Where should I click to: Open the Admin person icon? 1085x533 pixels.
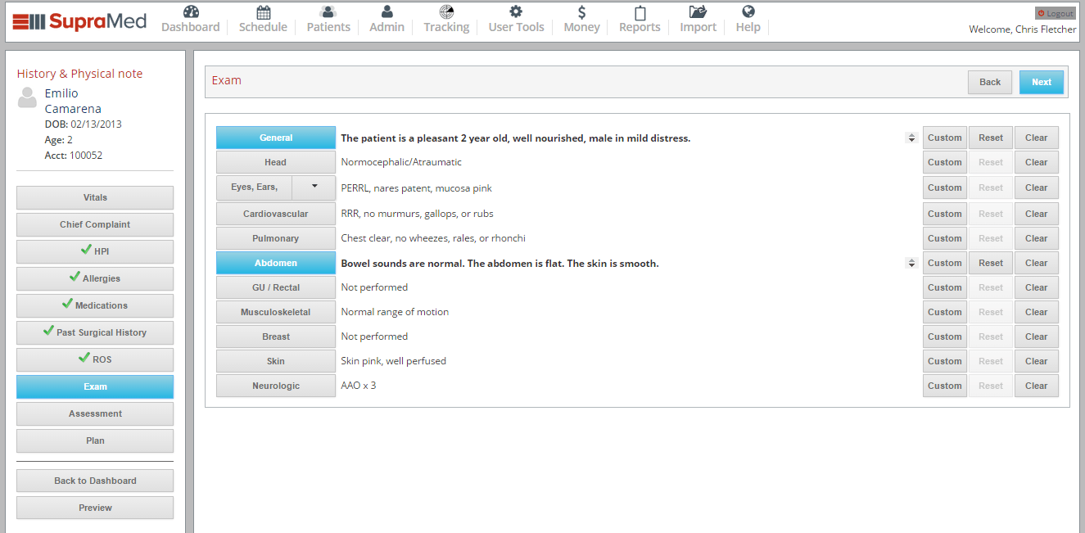pos(387,12)
